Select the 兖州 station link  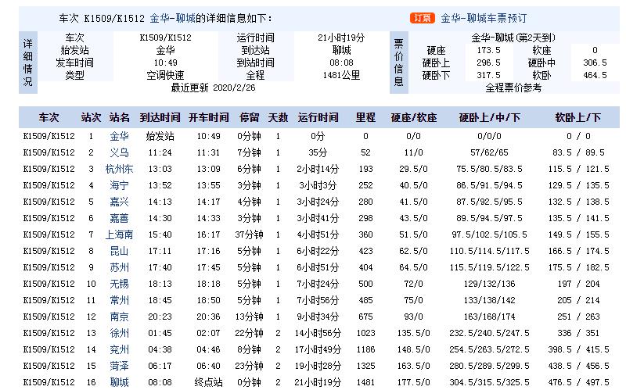[119, 349]
